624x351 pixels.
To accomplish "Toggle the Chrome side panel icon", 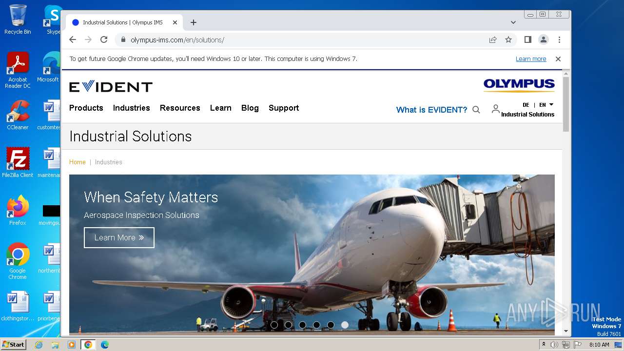I will coord(528,39).
